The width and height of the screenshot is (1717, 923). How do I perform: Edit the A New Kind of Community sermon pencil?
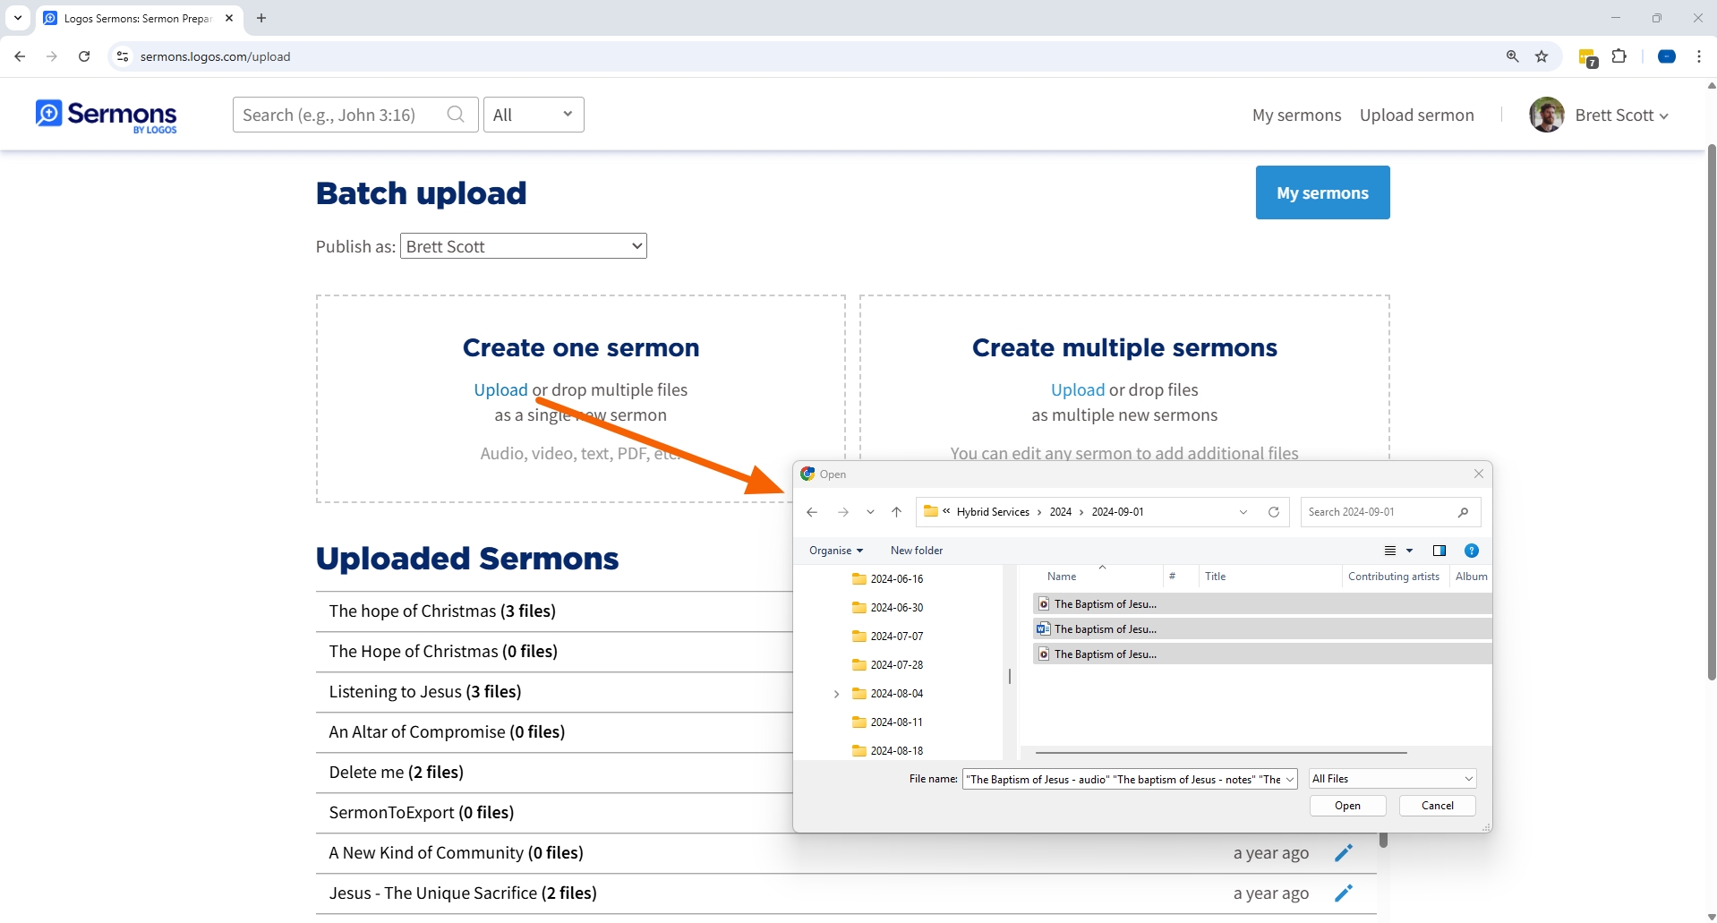click(x=1343, y=853)
